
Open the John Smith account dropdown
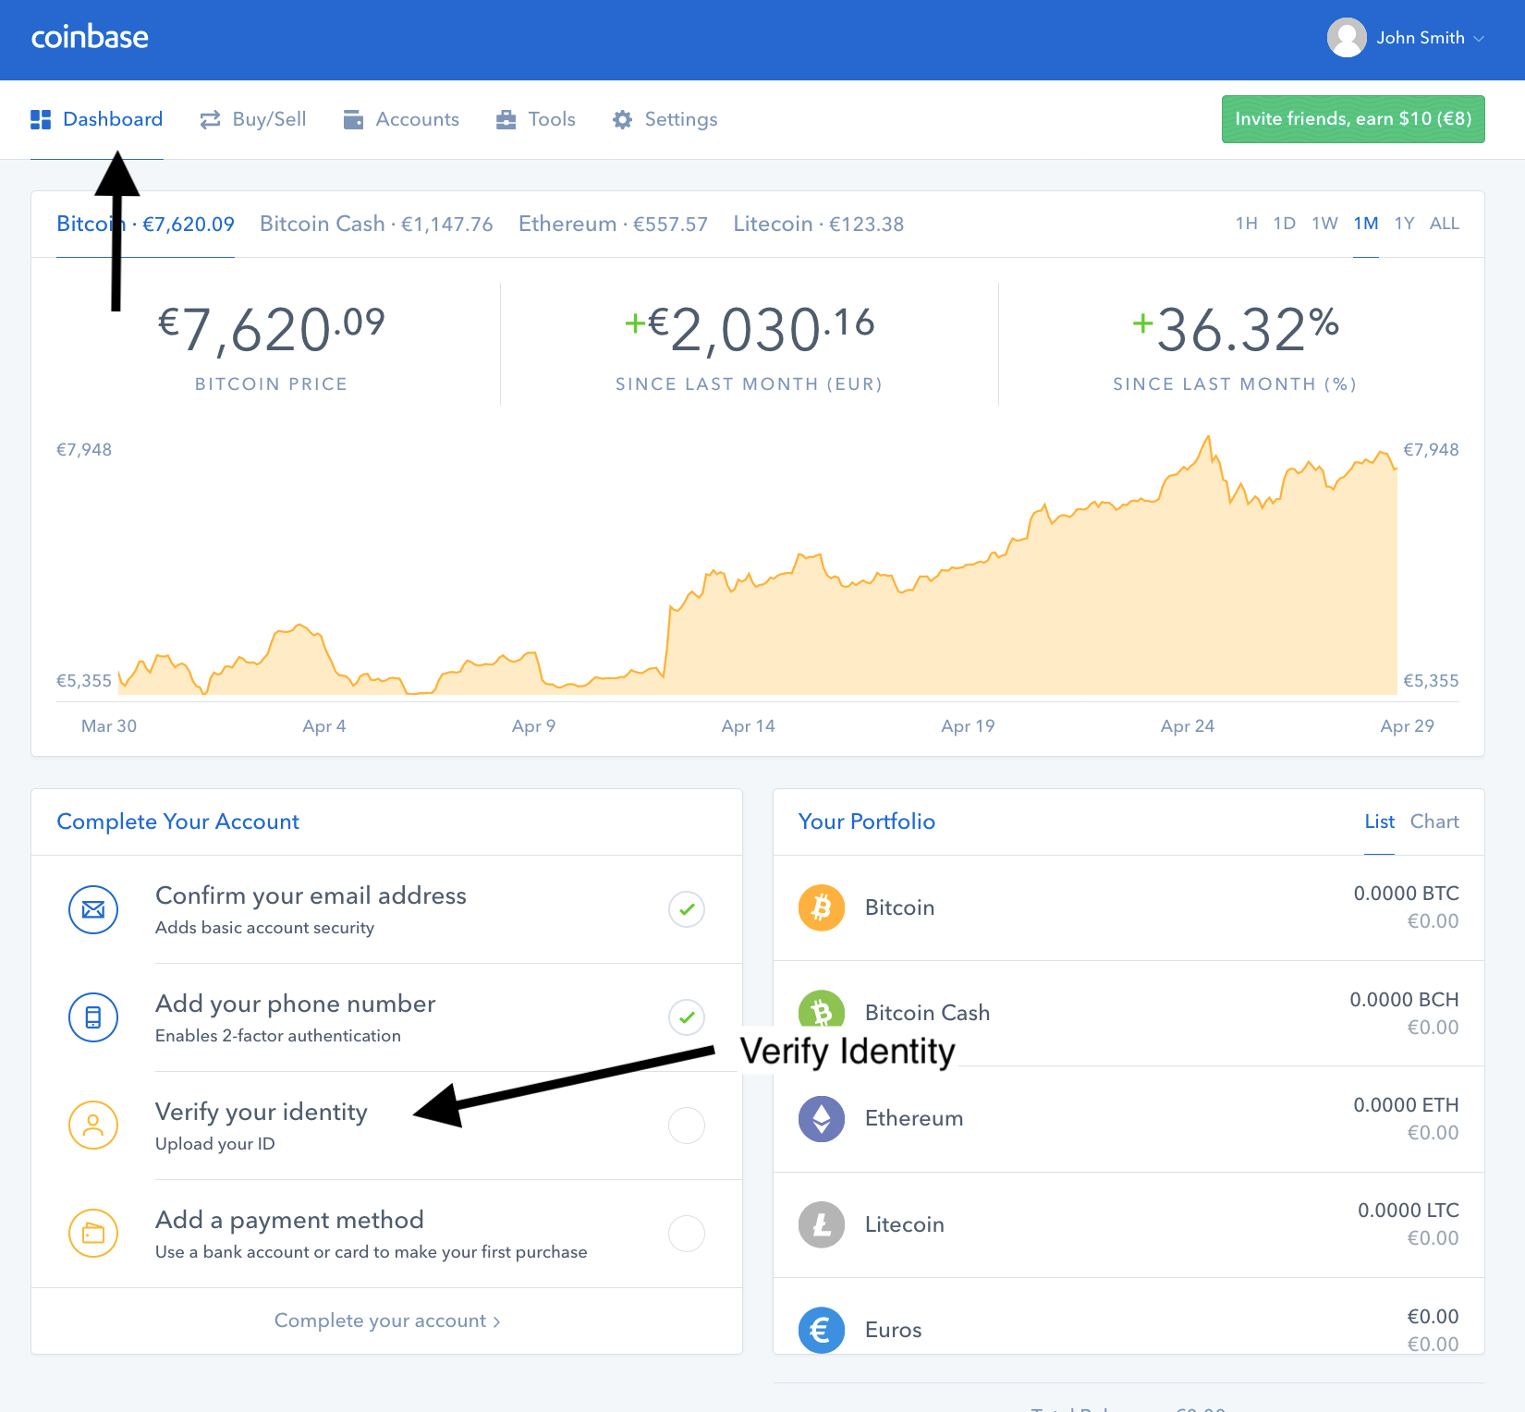(1421, 37)
